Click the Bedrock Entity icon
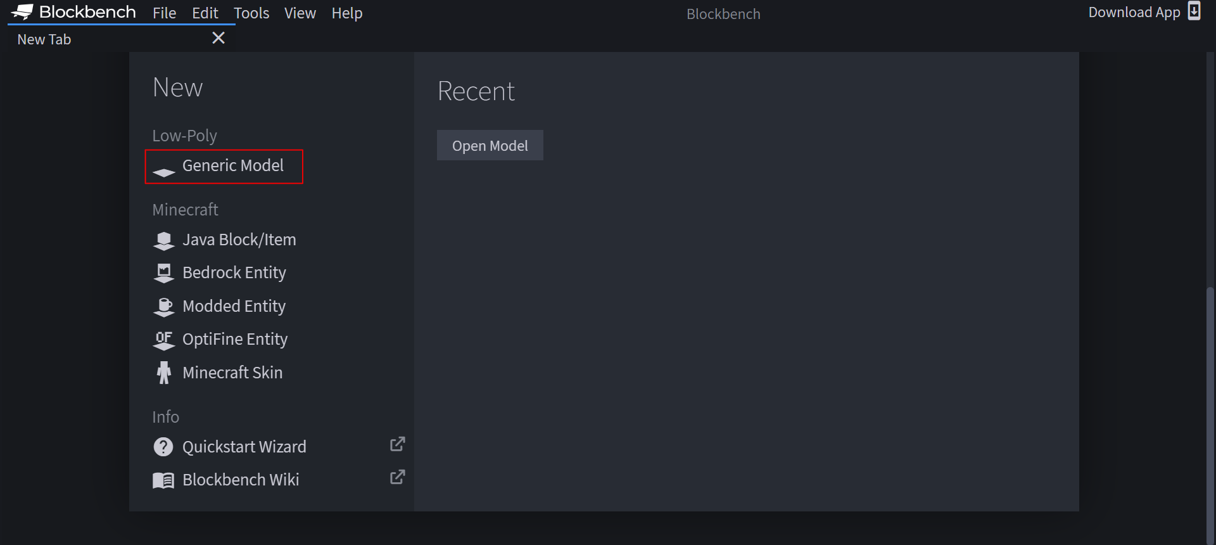Viewport: 1216px width, 545px height. tap(164, 273)
